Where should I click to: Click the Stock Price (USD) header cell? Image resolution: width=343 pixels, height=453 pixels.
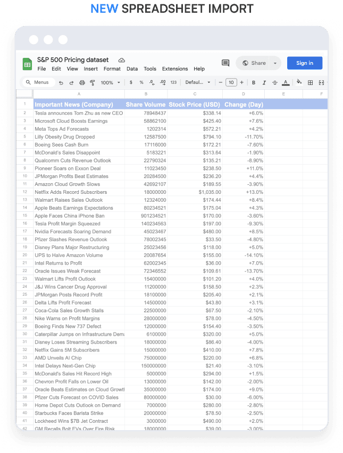[195, 104]
